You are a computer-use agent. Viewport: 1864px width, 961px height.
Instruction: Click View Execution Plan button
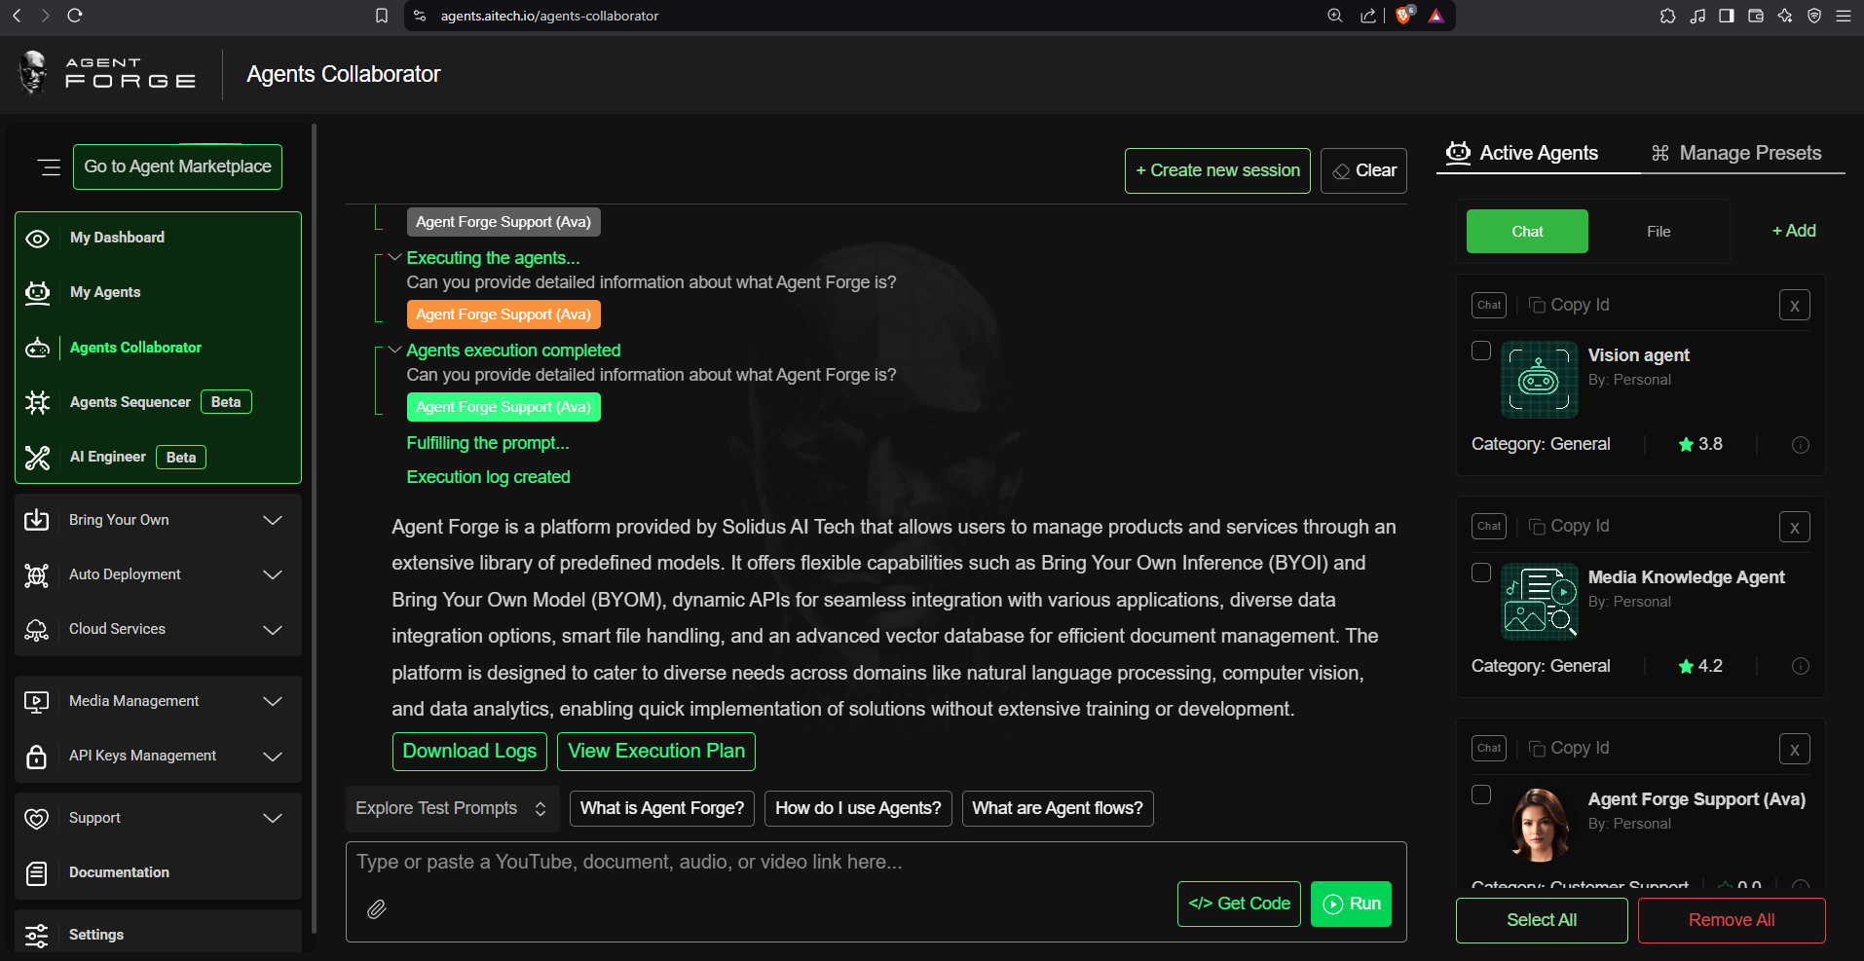pos(656,752)
